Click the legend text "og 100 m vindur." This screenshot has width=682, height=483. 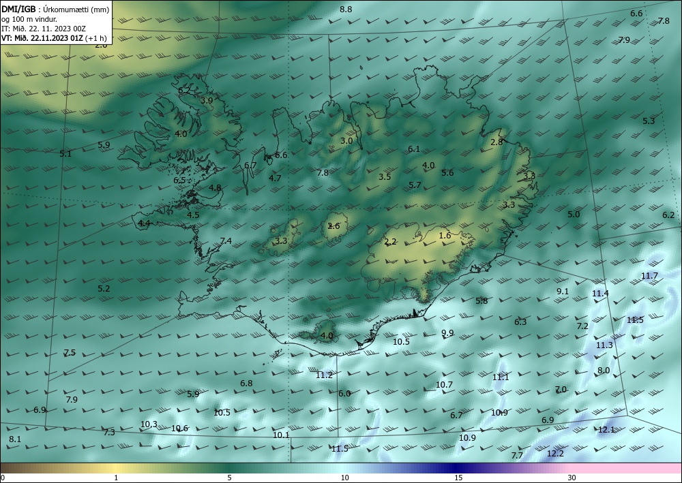pyautogui.click(x=29, y=19)
